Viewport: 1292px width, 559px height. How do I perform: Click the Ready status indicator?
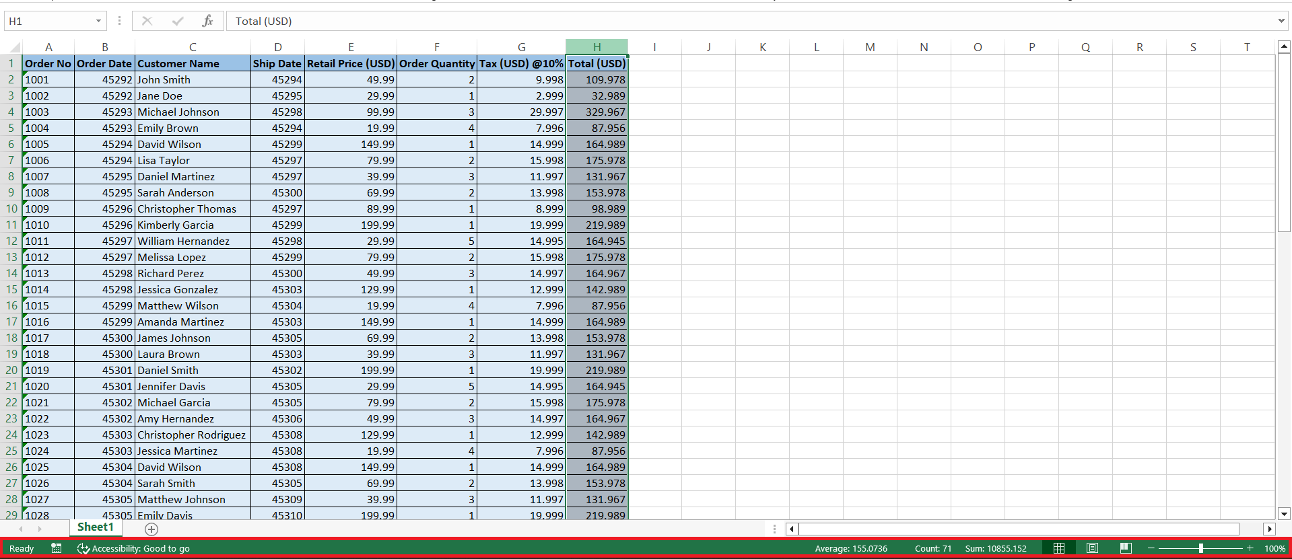[22, 548]
